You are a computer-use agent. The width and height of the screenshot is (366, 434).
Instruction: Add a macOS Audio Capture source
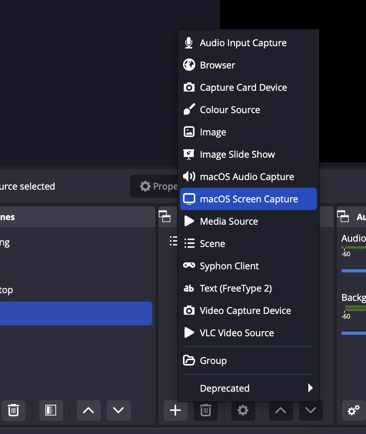[247, 177]
